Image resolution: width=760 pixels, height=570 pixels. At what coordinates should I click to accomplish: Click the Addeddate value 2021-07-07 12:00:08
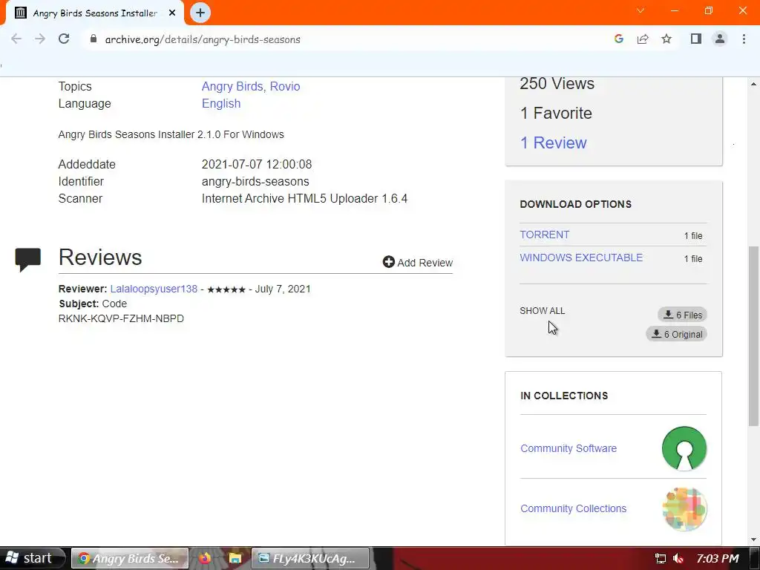257,164
